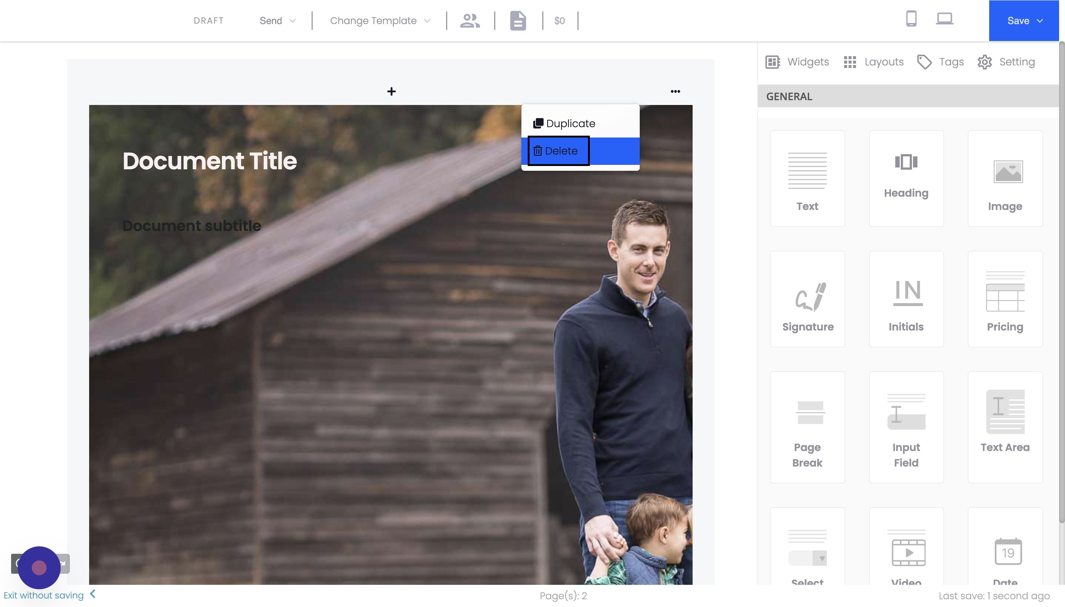Open the Change Template dropdown
Viewport: 1065px width, 607px height.
[x=378, y=20]
